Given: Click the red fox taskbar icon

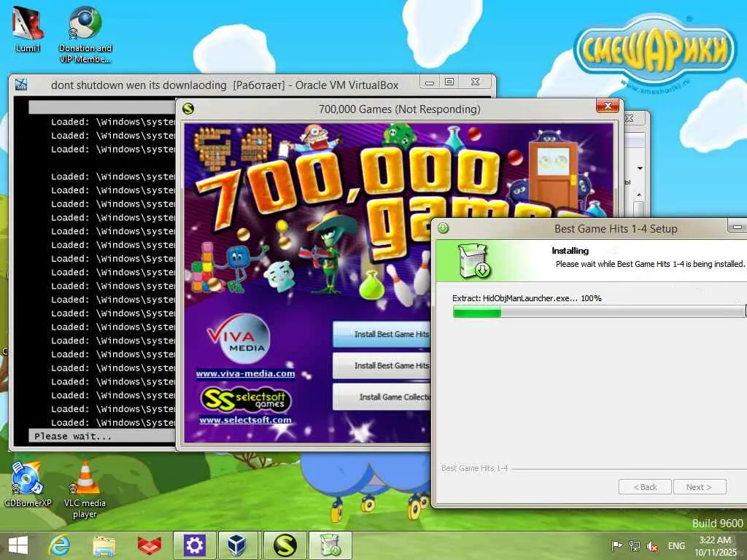Looking at the screenshot, I should [x=149, y=545].
